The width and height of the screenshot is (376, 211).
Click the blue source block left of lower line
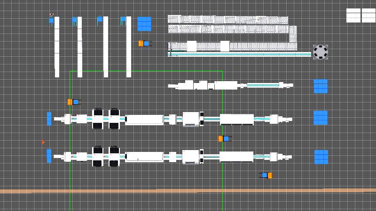(x=49, y=156)
